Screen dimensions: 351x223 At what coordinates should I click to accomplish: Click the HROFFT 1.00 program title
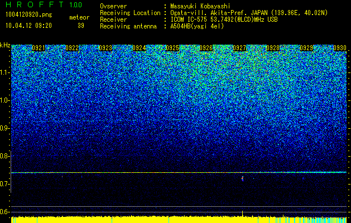pos(44,4)
